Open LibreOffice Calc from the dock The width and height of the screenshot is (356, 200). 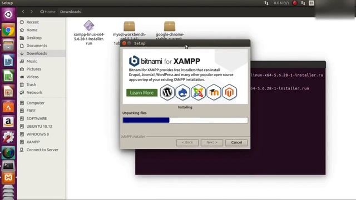8,76
